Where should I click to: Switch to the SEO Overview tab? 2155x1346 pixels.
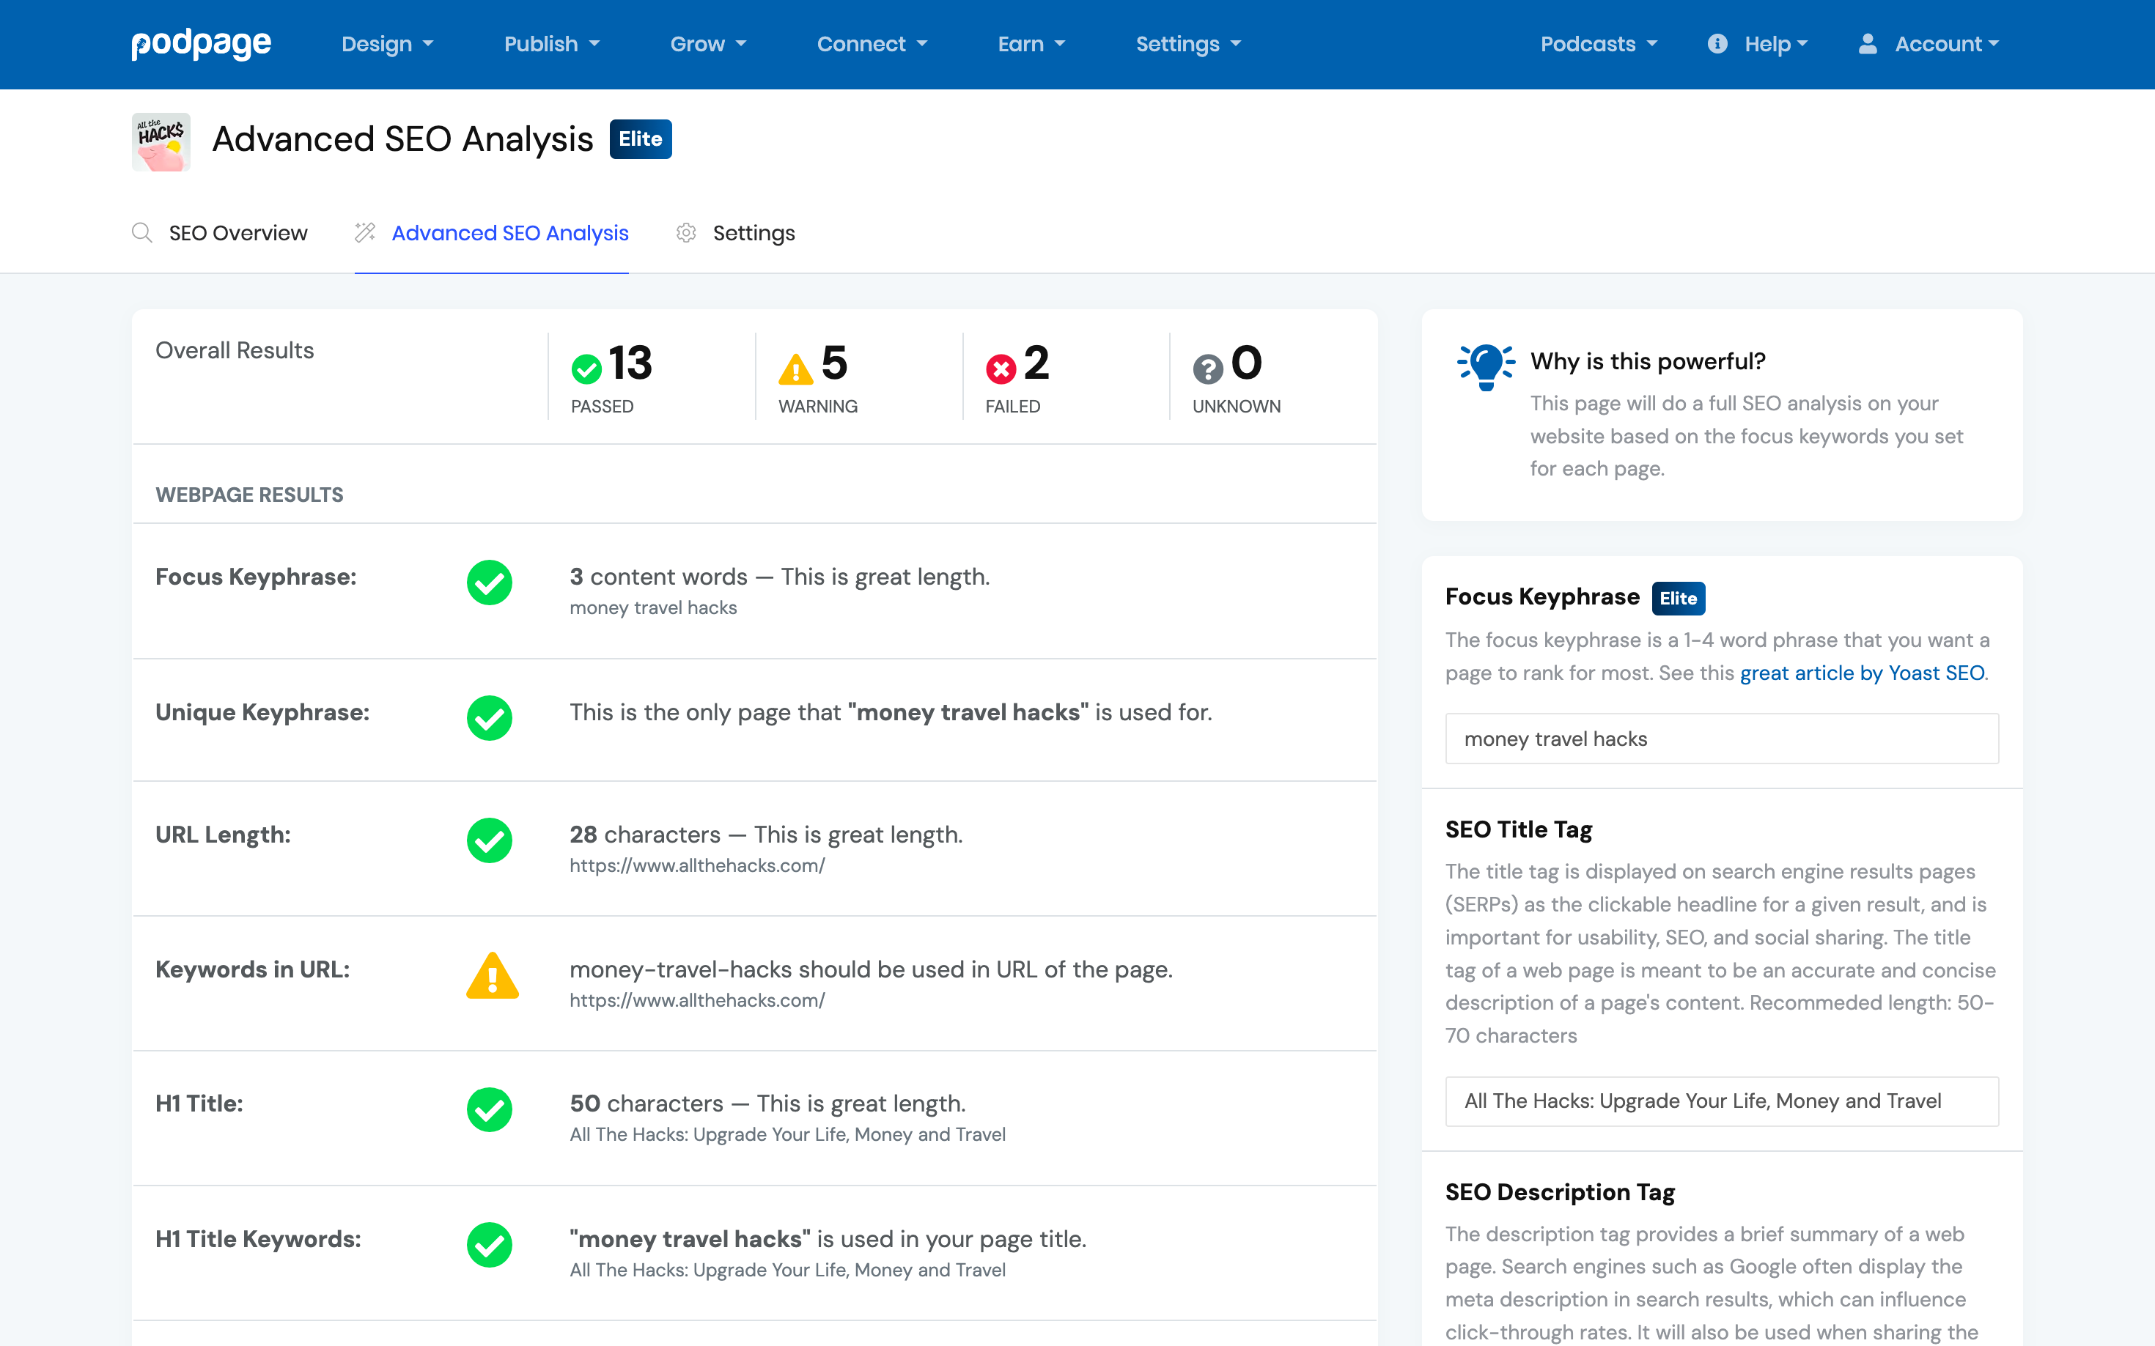(x=237, y=233)
